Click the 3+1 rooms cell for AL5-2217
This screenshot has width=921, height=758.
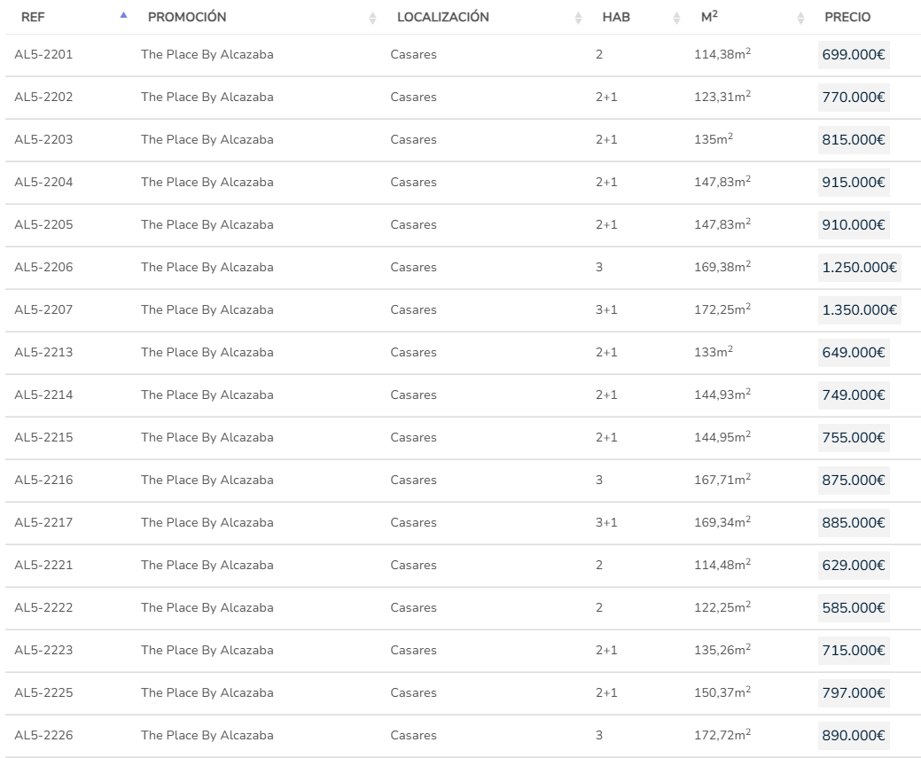pos(606,523)
